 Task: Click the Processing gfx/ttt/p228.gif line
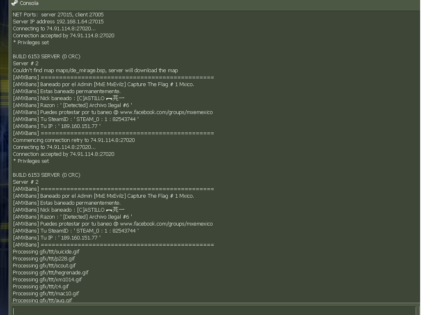click(x=44, y=259)
